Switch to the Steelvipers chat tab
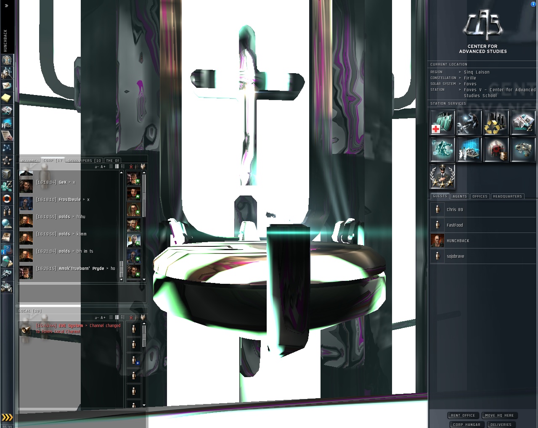Viewport: 538px width, 428px height. tap(84, 161)
